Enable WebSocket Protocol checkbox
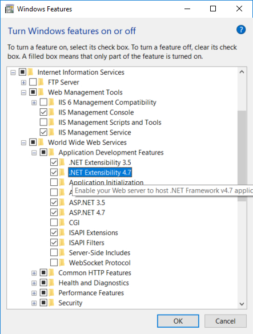Image resolution: width=253 pixels, height=334 pixels. click(x=54, y=262)
